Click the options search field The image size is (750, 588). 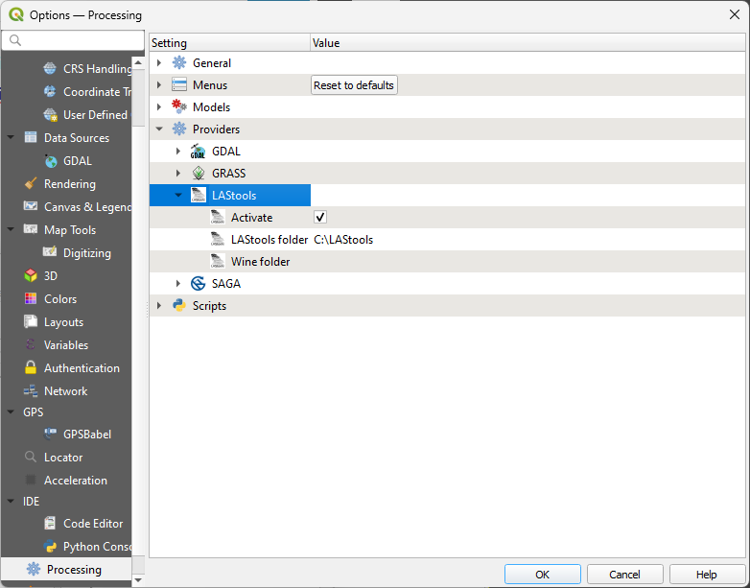(73, 40)
